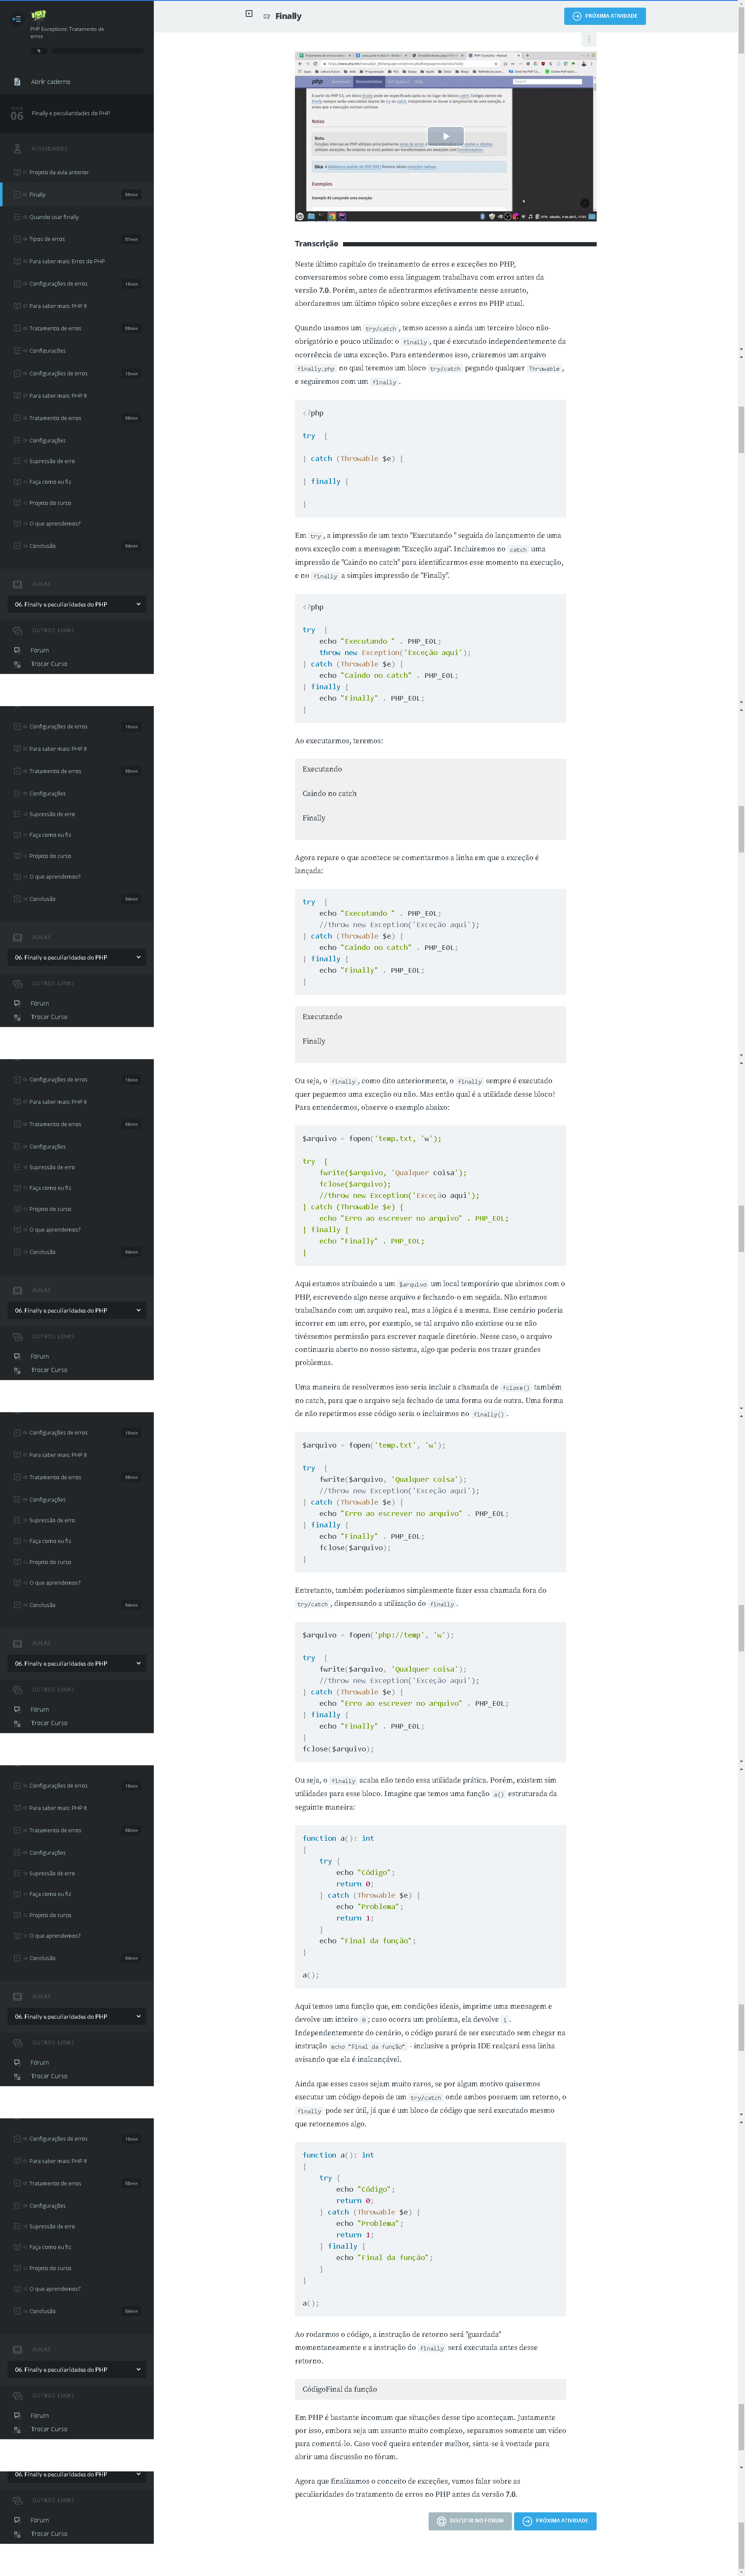Screen dimensions: 745x2576
Task: Open 'Projeto da aula anterior' activity
Action: (x=59, y=172)
